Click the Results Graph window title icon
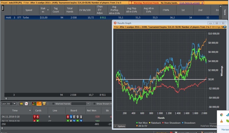229x133 pixels. tap(115, 23)
